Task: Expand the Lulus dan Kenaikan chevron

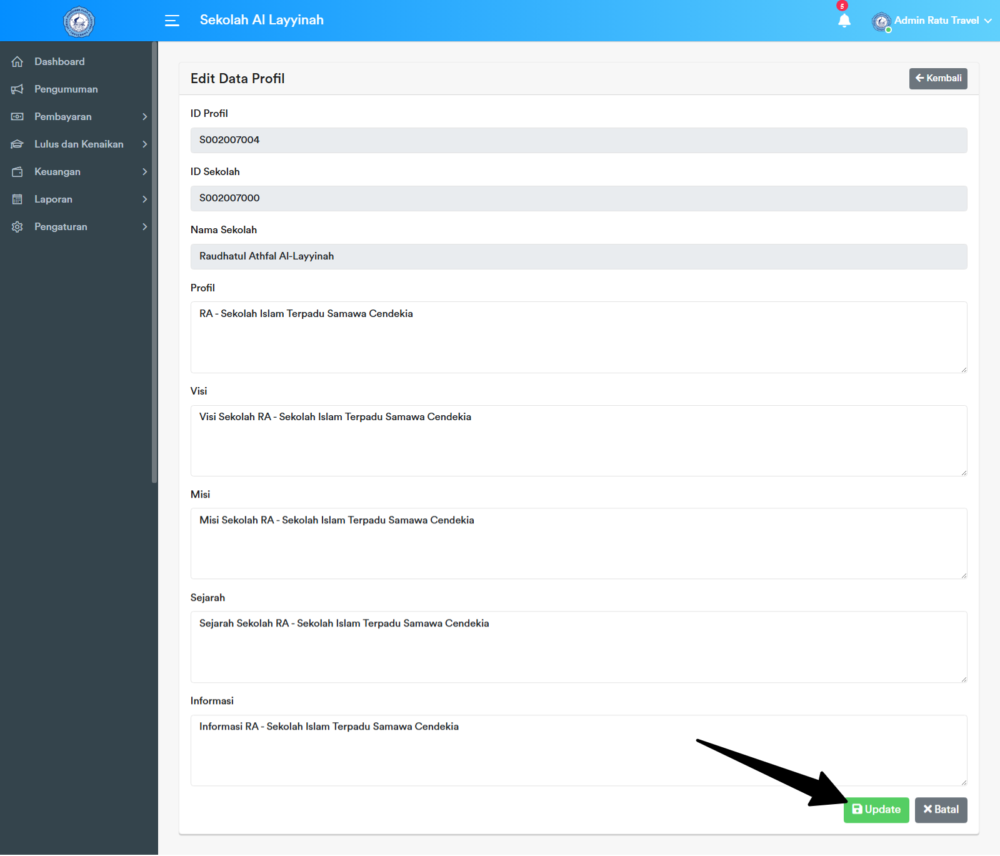Action: click(144, 144)
